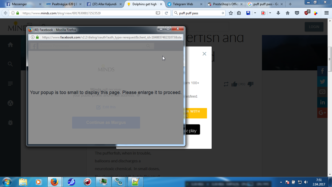Share the article on Facebook
Image resolution: width=332 pixels, height=187 pixels.
pyautogui.click(x=323, y=71)
